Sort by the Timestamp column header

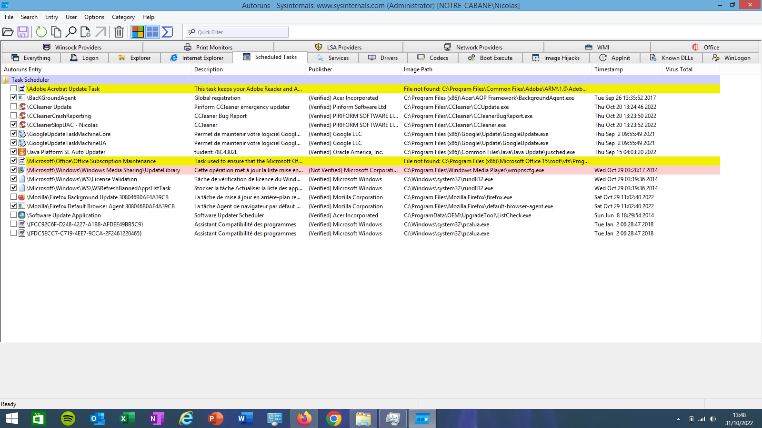(x=608, y=69)
